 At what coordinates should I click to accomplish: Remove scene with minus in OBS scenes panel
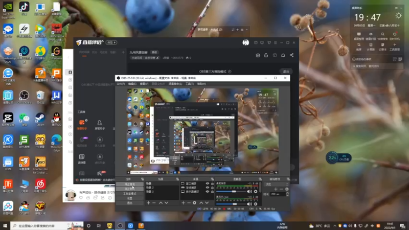154,203
